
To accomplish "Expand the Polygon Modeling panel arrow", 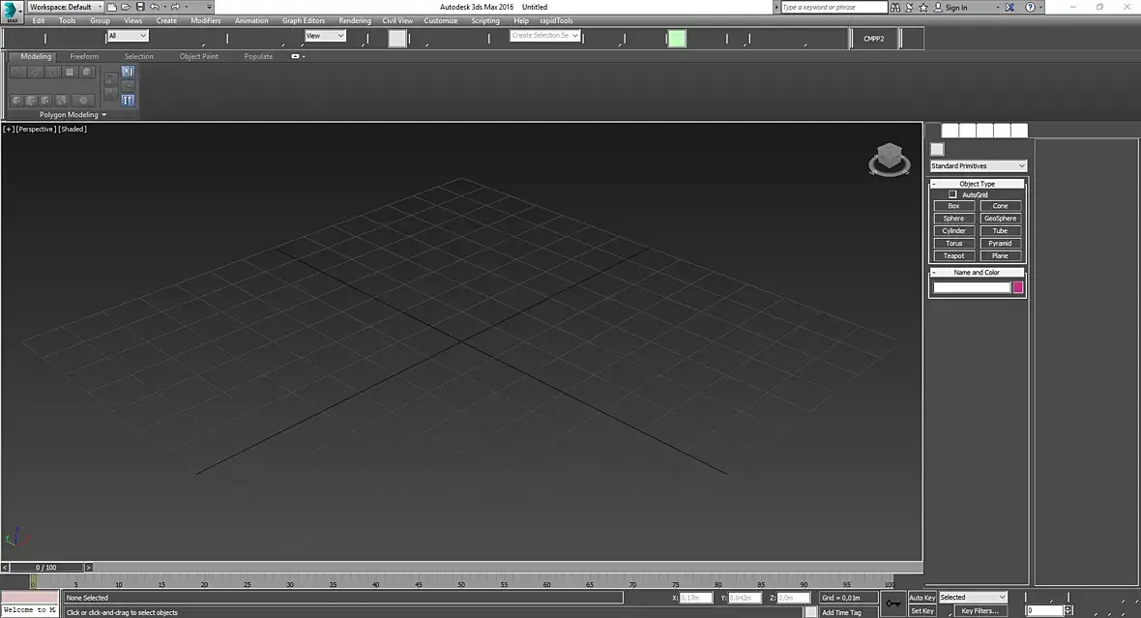I will click(x=104, y=115).
